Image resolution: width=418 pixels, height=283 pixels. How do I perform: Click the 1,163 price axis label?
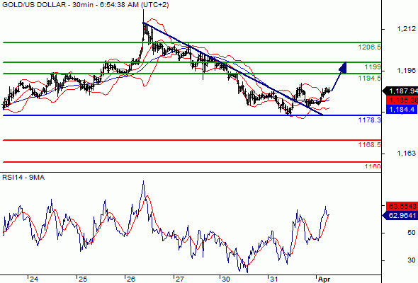point(406,153)
